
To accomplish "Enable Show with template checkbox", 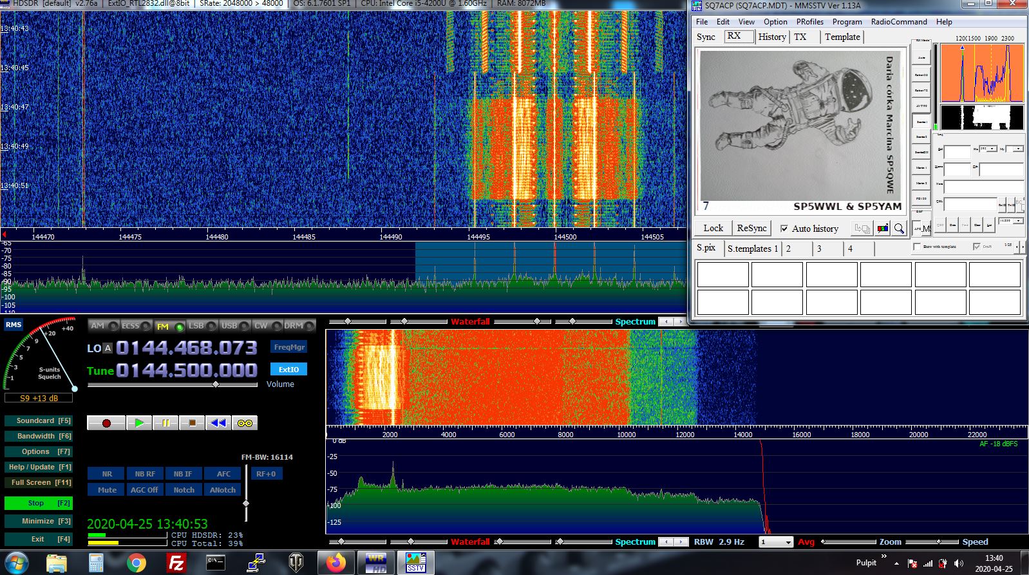I will click(917, 247).
